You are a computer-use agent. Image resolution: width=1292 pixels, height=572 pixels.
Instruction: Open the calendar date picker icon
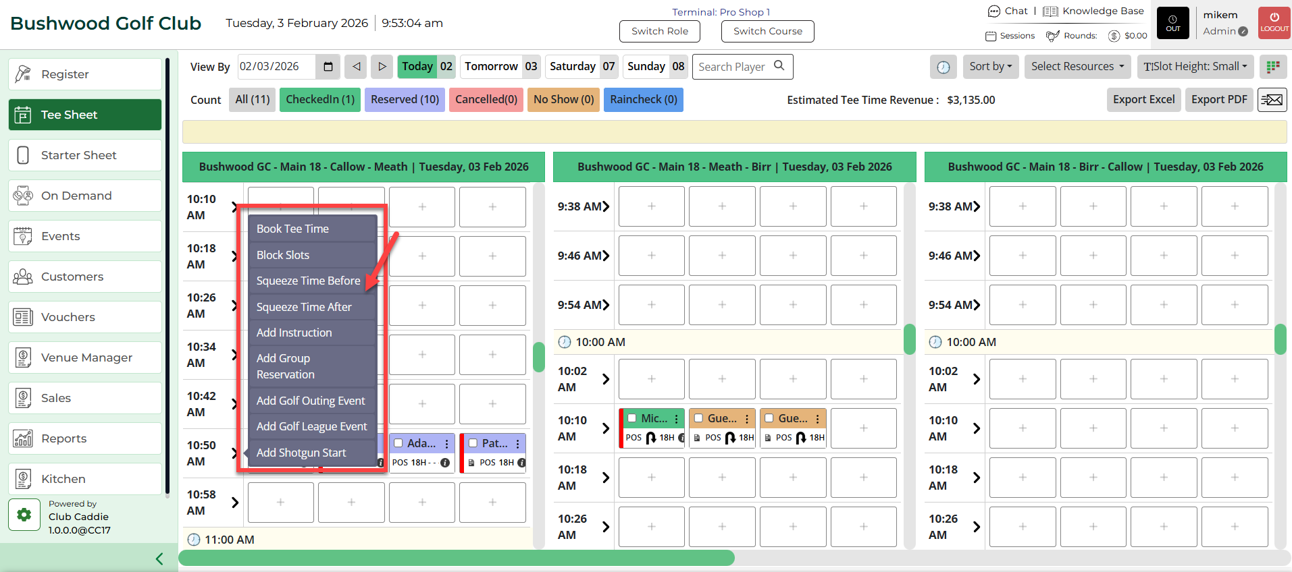(x=328, y=67)
